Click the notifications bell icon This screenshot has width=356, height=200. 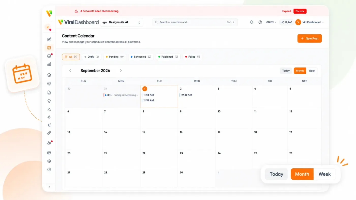coord(252,22)
